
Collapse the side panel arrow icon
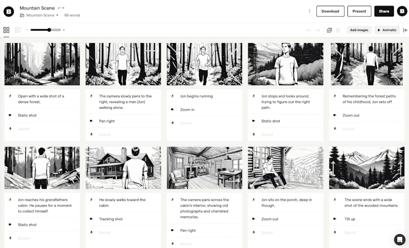405,30
